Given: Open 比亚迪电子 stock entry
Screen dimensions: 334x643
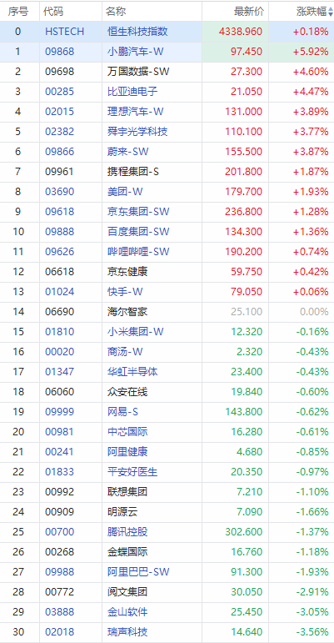Looking at the screenshot, I should click(x=132, y=92).
